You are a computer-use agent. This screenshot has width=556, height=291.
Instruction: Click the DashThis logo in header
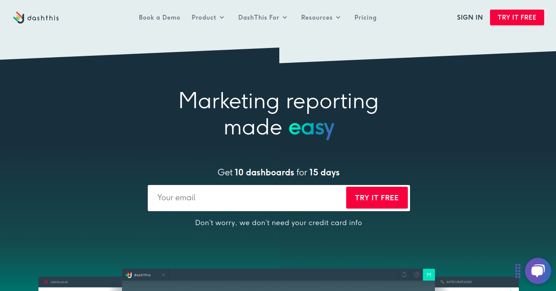click(x=36, y=17)
